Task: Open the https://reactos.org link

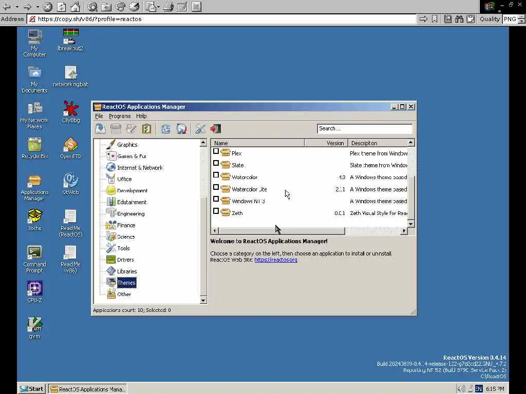Action: (276, 260)
